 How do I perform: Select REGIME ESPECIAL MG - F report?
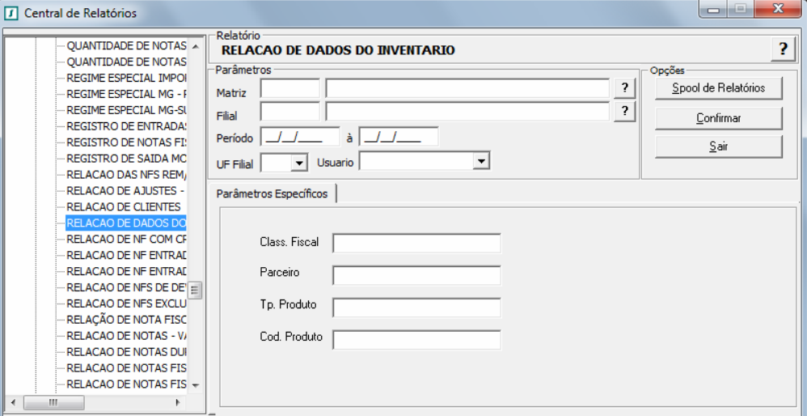127,94
